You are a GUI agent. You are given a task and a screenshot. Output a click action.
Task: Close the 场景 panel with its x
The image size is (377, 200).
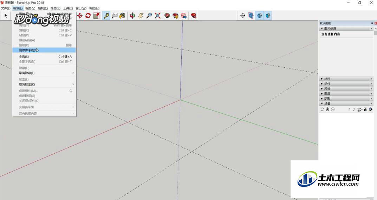(371, 104)
